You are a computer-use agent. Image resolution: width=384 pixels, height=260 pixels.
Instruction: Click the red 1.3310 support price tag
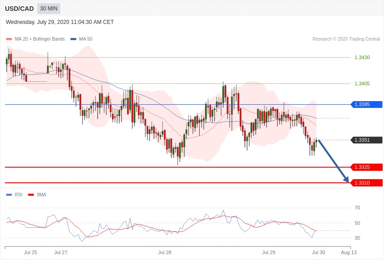coord(367,183)
